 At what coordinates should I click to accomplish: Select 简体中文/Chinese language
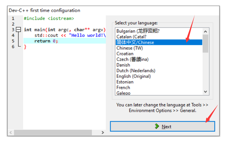135,42
